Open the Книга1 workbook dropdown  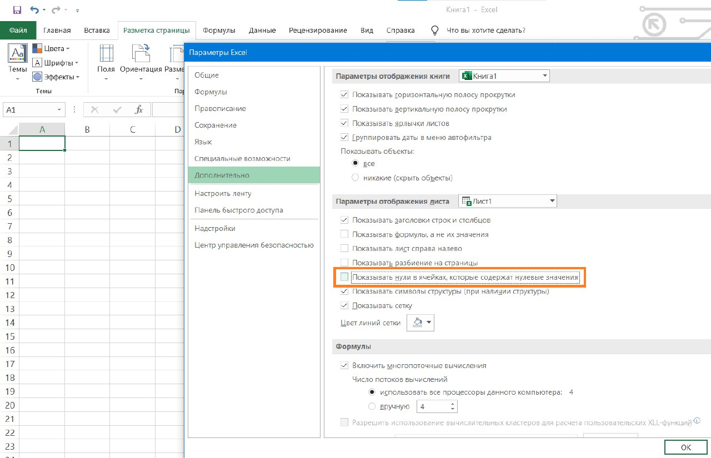point(504,76)
